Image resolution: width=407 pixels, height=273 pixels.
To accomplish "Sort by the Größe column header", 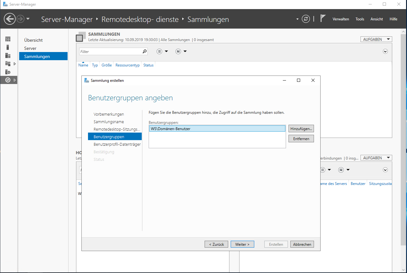I will coord(107,65).
